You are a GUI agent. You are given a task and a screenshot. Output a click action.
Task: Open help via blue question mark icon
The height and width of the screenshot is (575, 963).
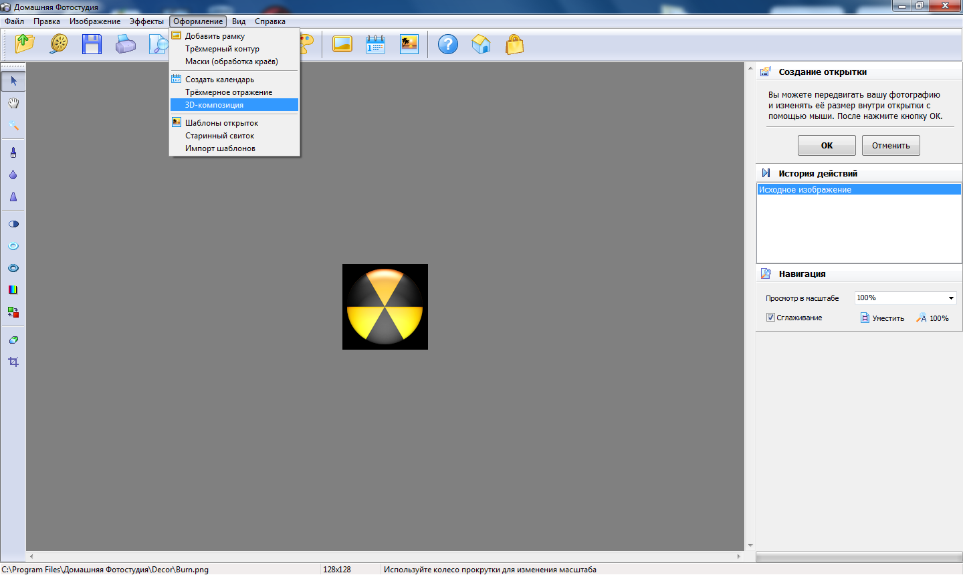(448, 44)
